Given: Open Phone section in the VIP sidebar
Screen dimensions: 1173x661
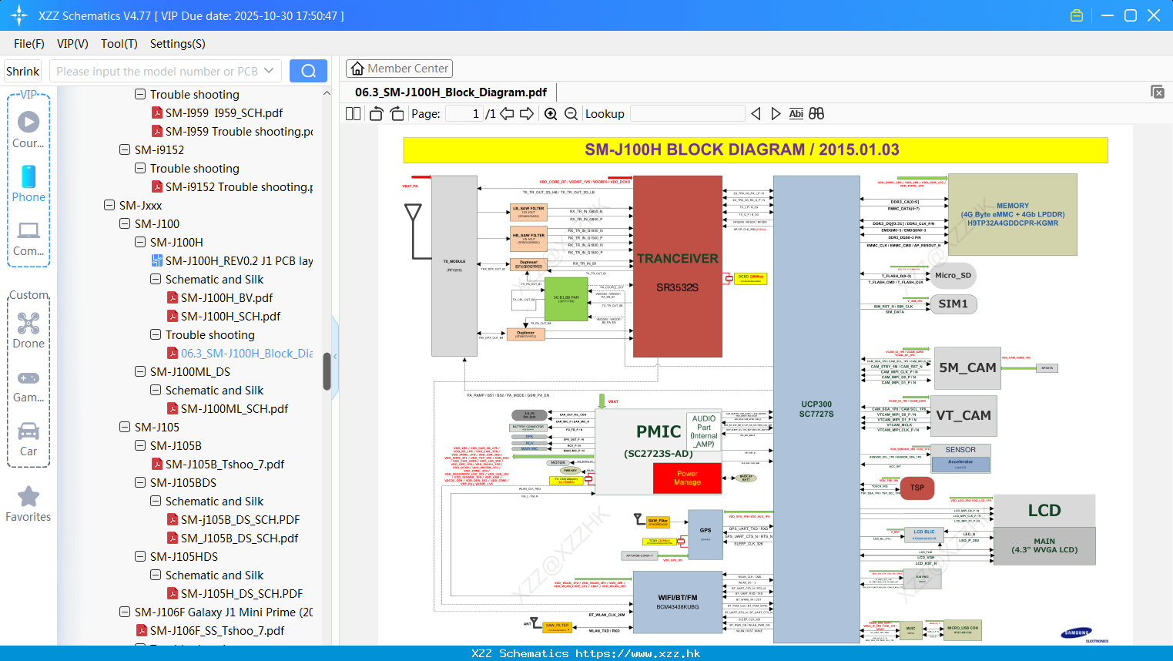Looking at the screenshot, I should (x=28, y=185).
